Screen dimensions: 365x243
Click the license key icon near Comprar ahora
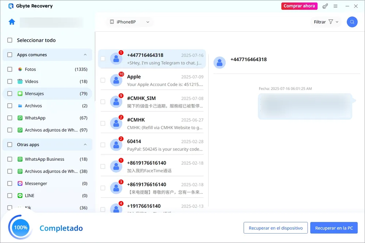pyautogui.click(x=325, y=6)
